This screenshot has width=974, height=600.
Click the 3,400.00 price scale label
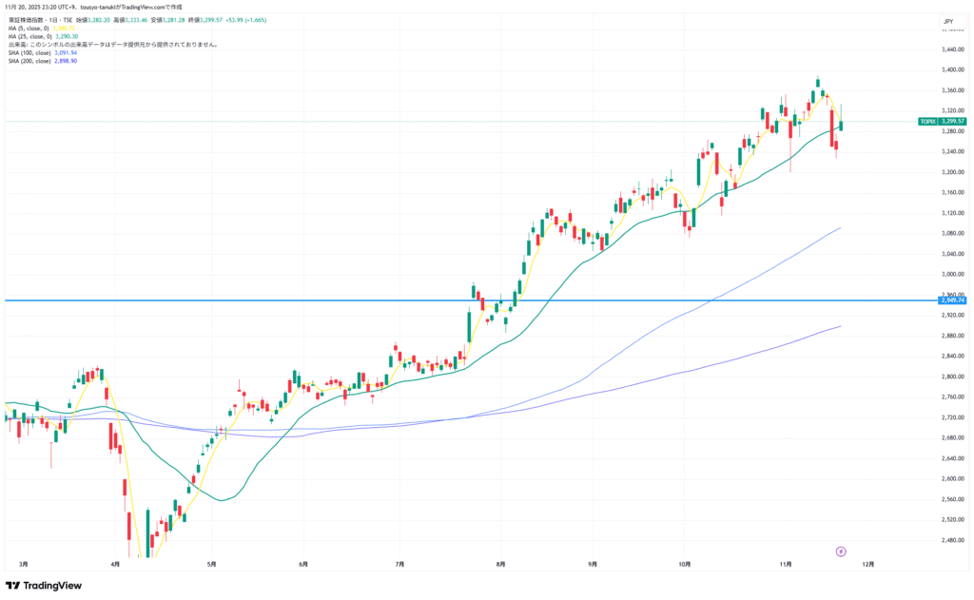point(951,70)
